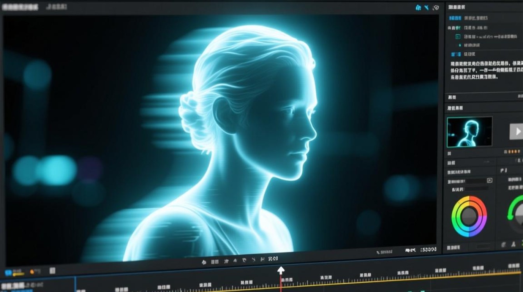This screenshot has width=523, height=292.
Task: Click the last icon in transport bar below viewer
Action: (274, 259)
